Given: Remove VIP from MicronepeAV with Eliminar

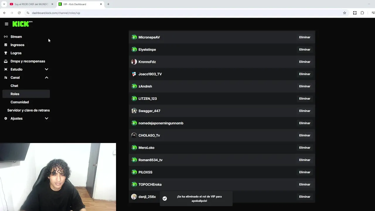Looking at the screenshot, I should tap(304, 37).
